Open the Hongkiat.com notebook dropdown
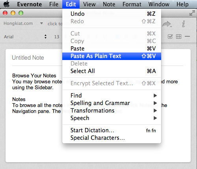This screenshot has width=197, height=169. click(x=23, y=24)
